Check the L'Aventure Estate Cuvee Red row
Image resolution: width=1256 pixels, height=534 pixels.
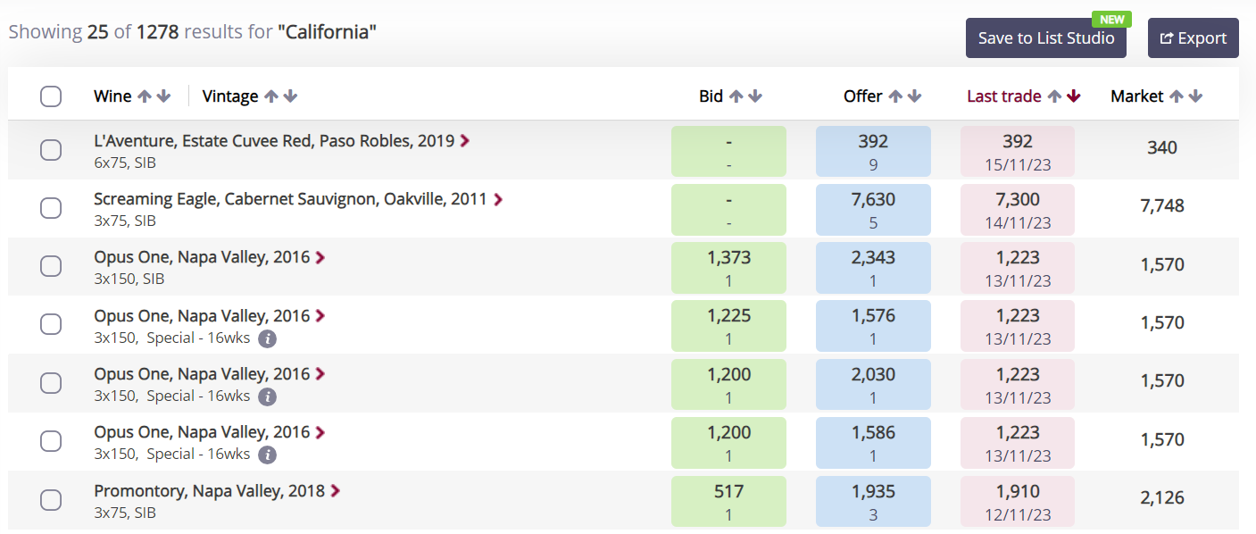pyautogui.click(x=51, y=150)
